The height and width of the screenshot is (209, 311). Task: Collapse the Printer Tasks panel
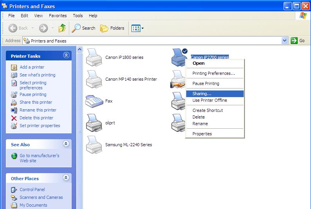point(66,55)
